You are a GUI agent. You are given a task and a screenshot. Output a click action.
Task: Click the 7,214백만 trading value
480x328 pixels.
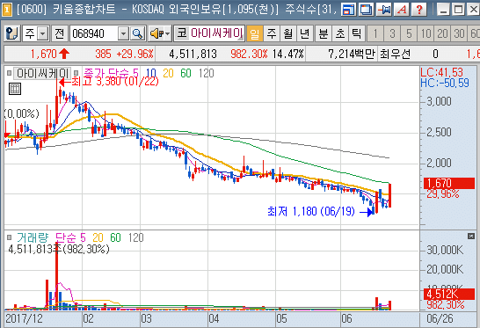pos(352,55)
